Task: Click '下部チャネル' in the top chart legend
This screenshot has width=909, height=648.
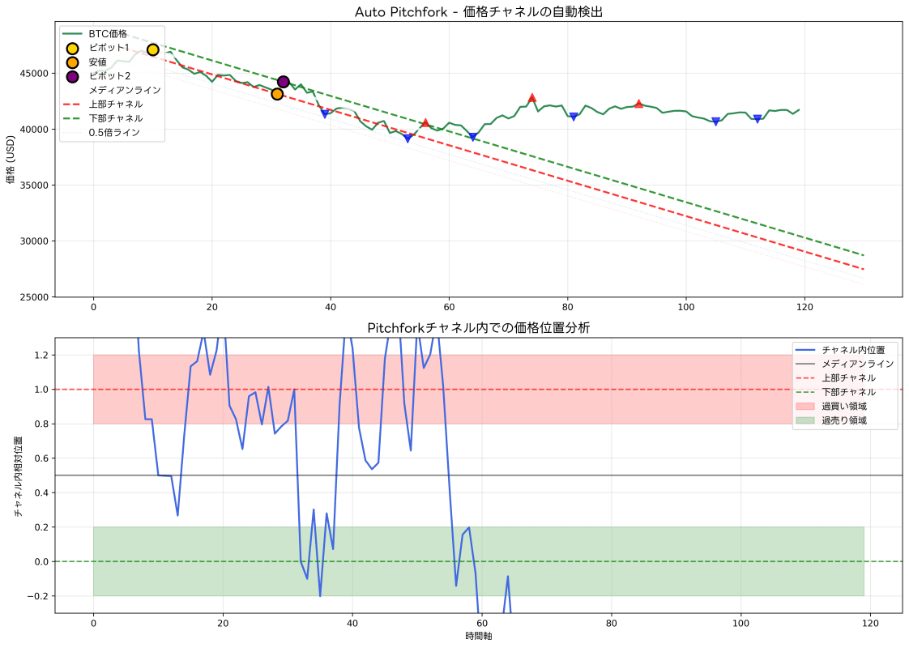Action: (x=115, y=118)
